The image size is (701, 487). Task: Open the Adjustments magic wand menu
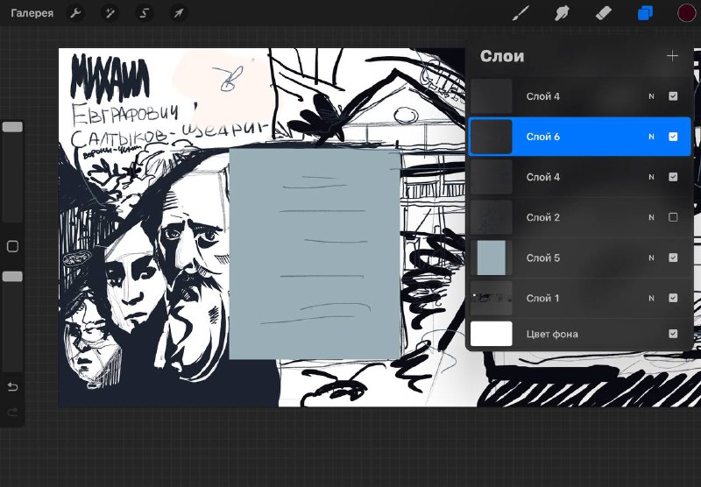110,13
